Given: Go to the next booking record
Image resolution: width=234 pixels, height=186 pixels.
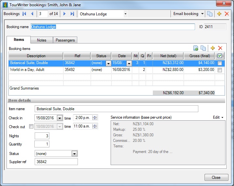Looking at the screenshot, I should pos(64,14).
